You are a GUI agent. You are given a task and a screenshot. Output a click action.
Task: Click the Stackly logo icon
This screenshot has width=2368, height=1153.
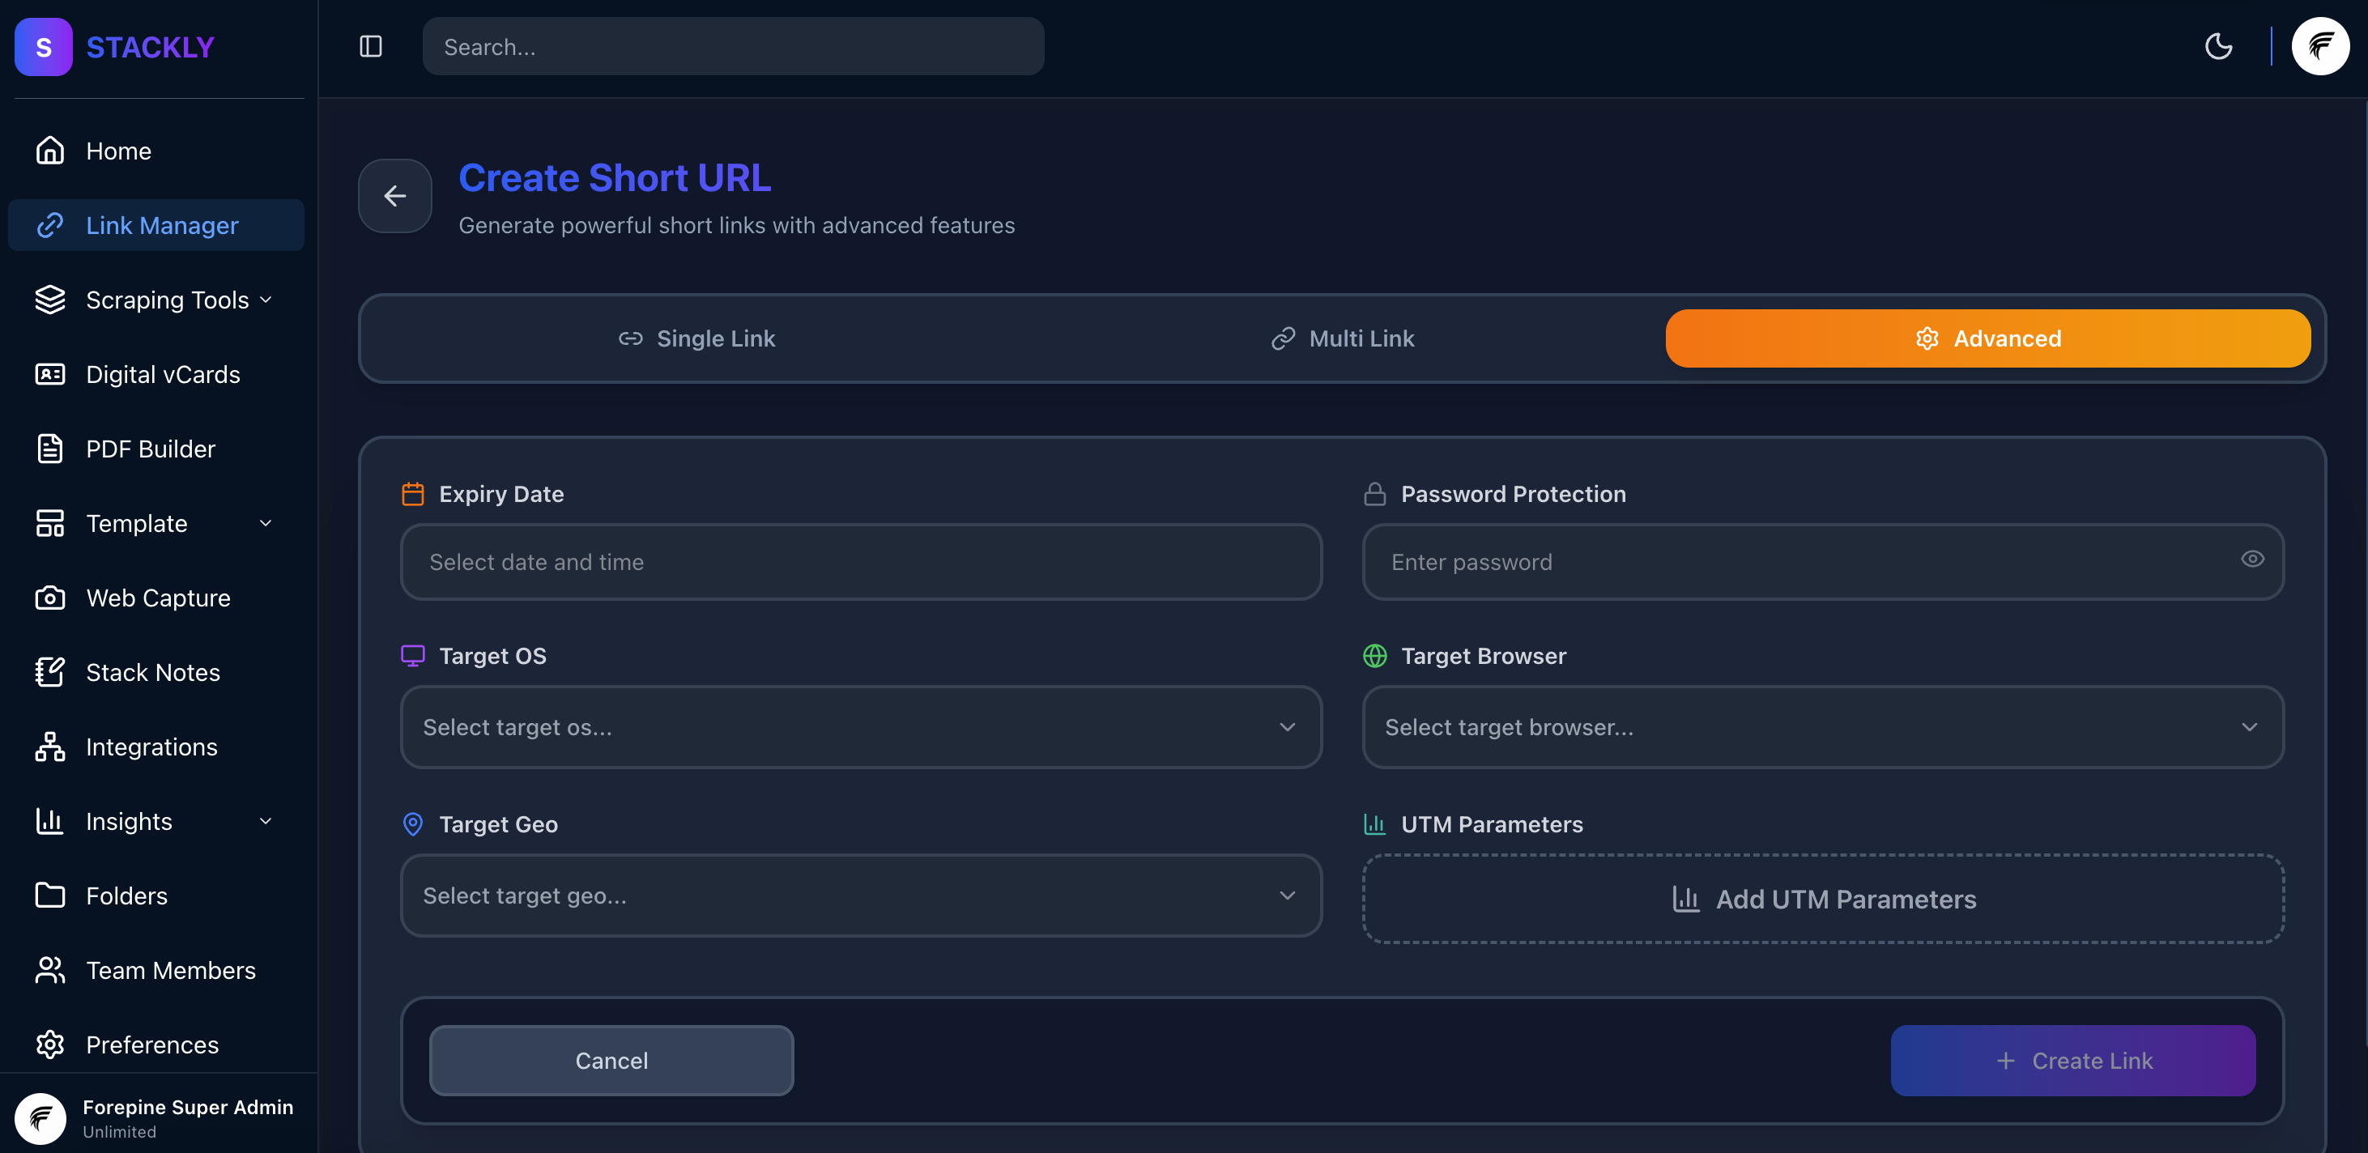pos(43,47)
